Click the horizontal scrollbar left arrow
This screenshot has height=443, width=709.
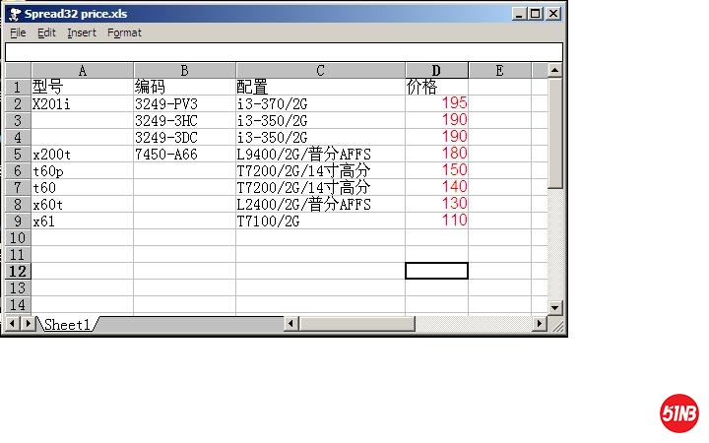pyautogui.click(x=290, y=324)
